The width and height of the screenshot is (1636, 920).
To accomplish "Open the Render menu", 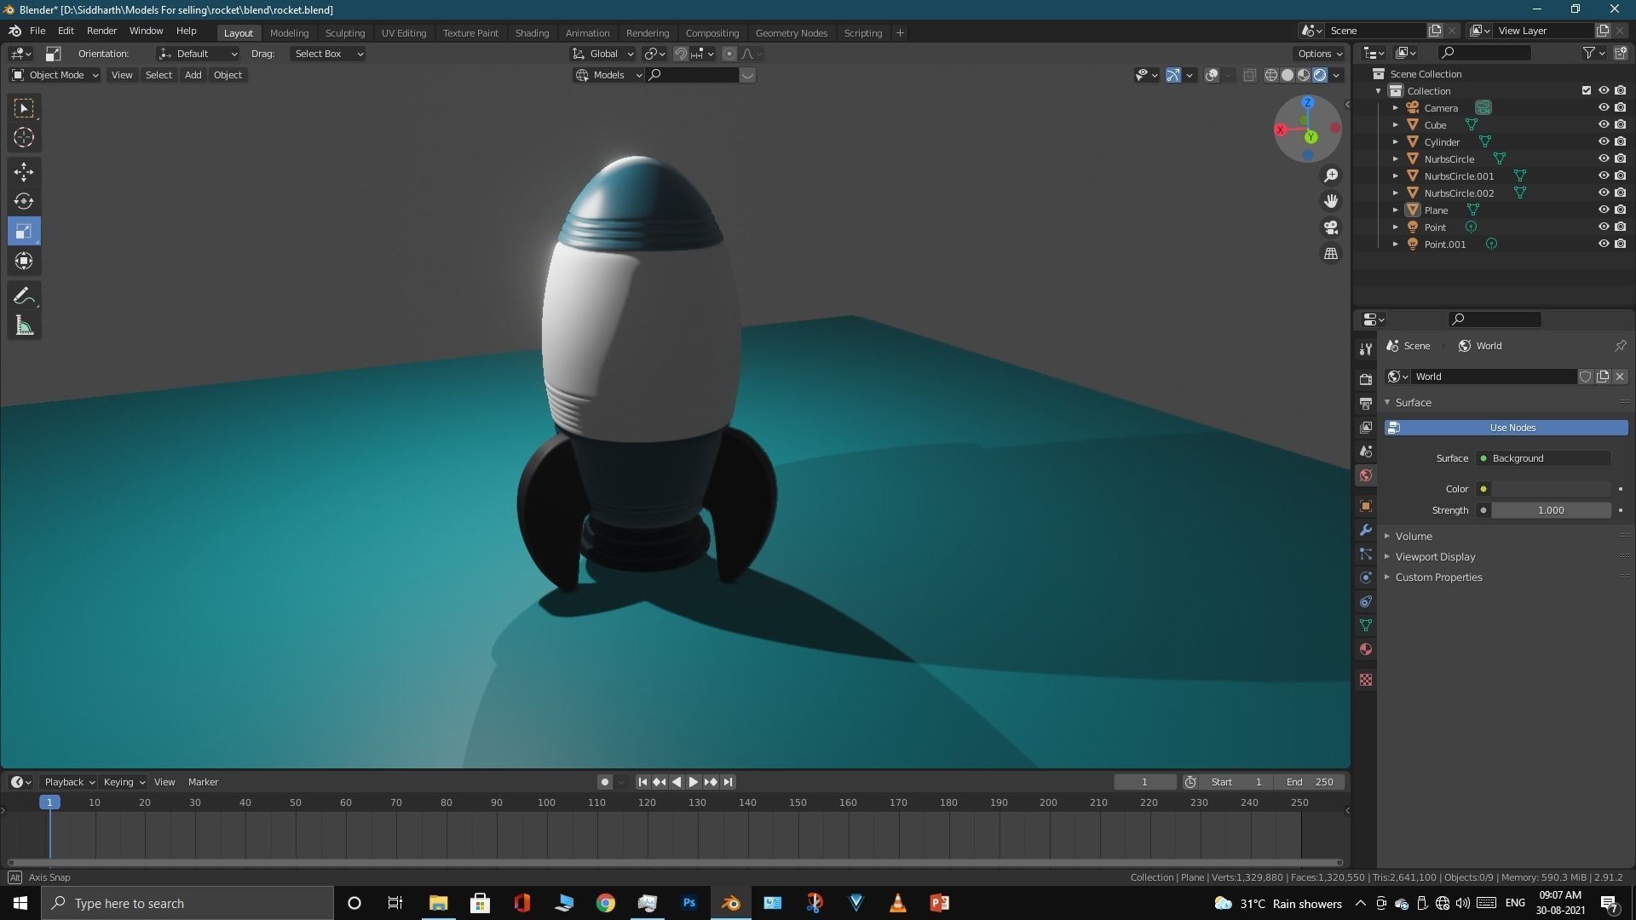I will tap(101, 31).
